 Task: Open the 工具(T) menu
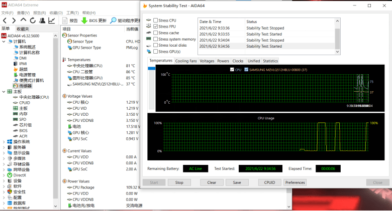coord(72,13)
